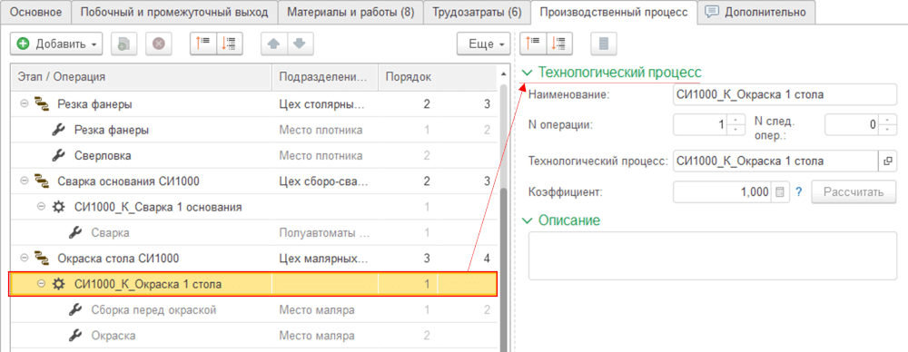Click the move down arrow icon
Viewport: 908px width, 352px height.
click(x=300, y=44)
